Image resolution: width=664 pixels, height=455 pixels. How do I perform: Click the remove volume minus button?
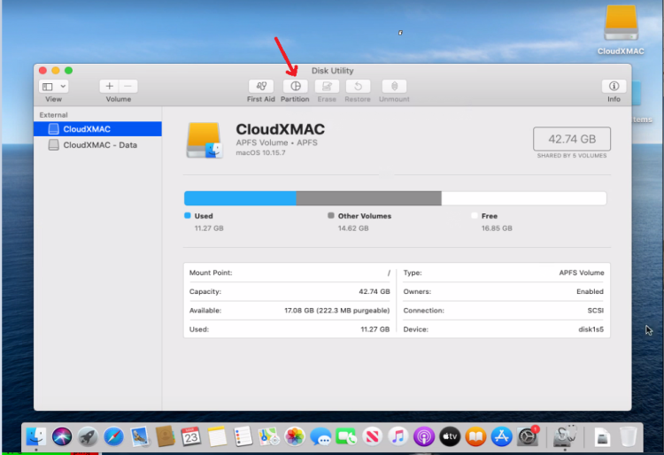point(127,87)
